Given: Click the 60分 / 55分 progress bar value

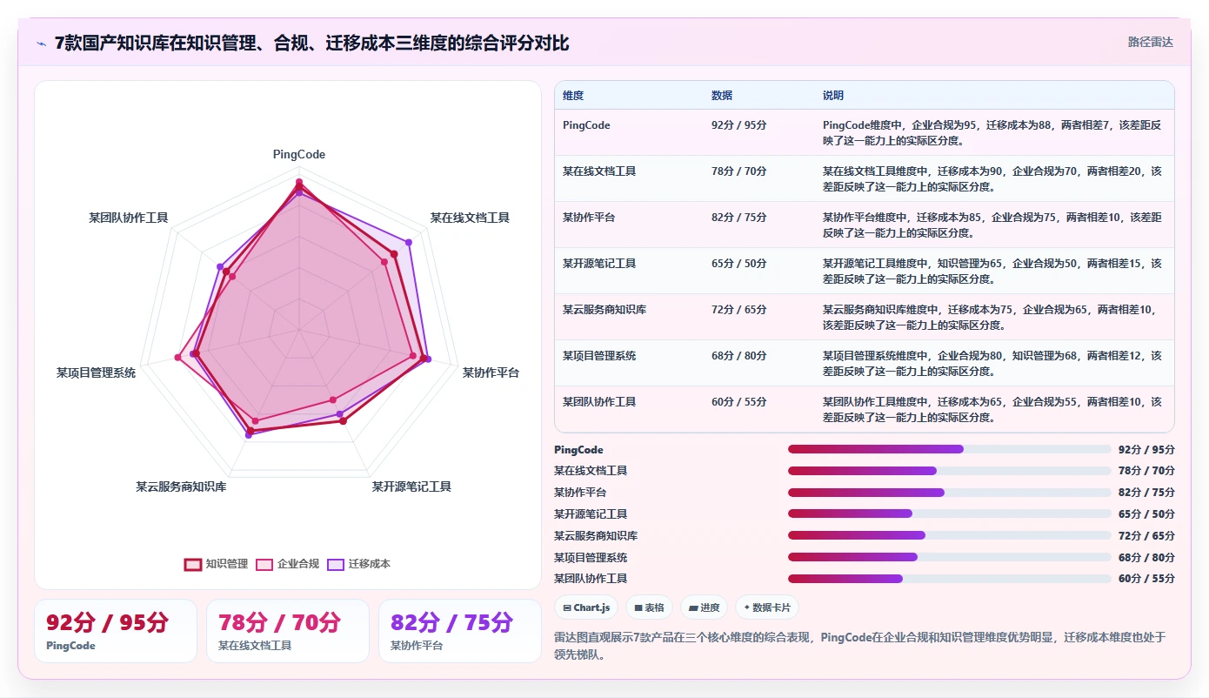Looking at the screenshot, I should coord(1146,579).
